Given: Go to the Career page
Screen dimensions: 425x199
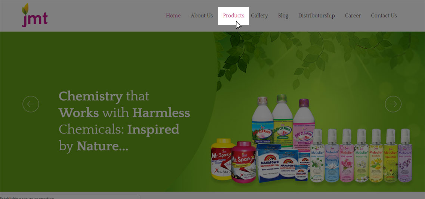Looking at the screenshot, I should (353, 16).
